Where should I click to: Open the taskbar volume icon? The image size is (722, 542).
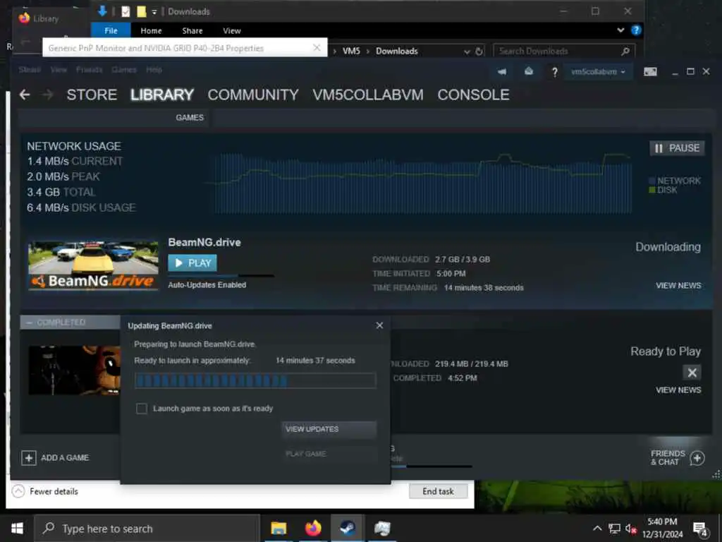[631, 529]
